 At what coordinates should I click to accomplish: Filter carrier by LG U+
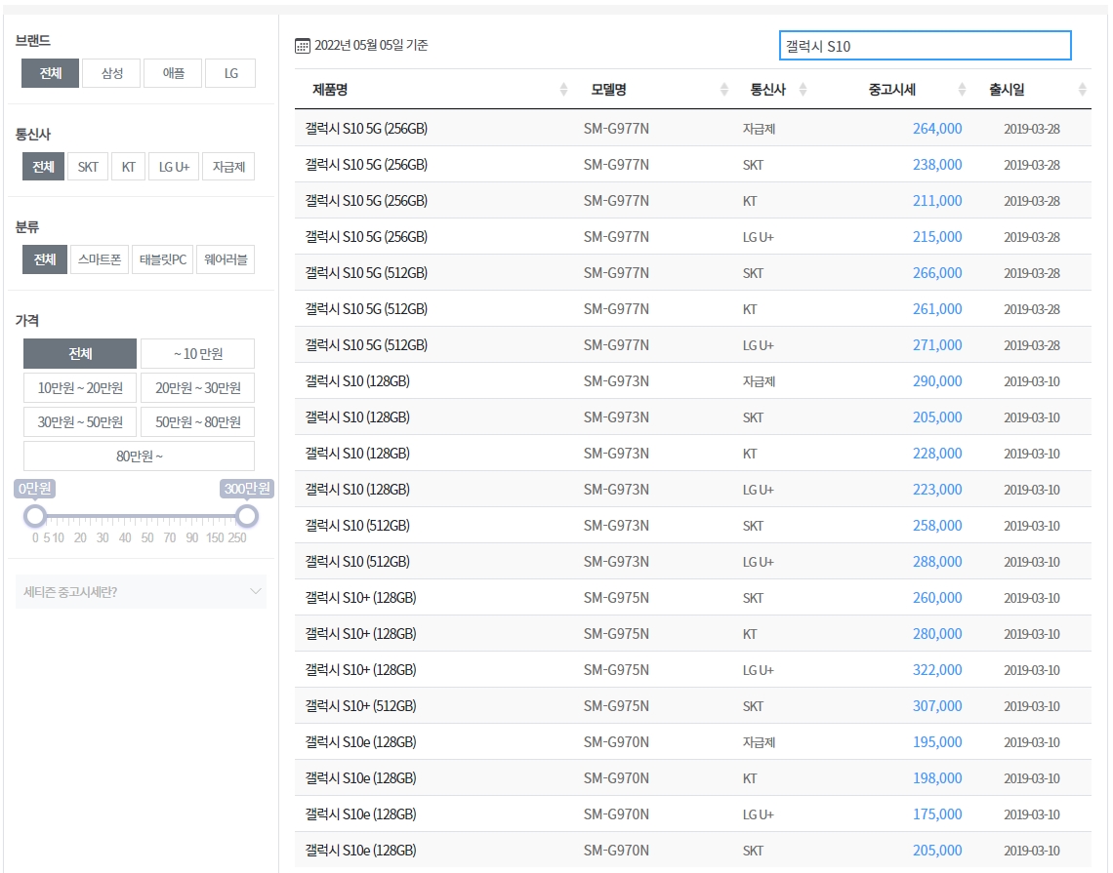(x=174, y=167)
